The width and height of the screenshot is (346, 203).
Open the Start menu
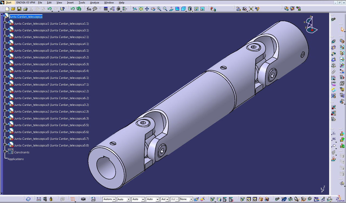9,2
